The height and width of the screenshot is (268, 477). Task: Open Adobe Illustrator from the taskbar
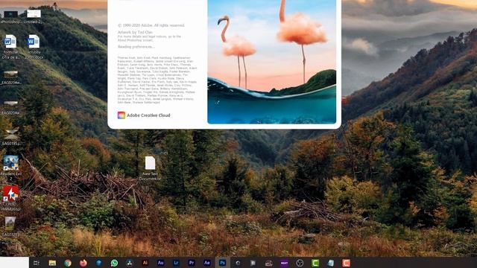145,263
